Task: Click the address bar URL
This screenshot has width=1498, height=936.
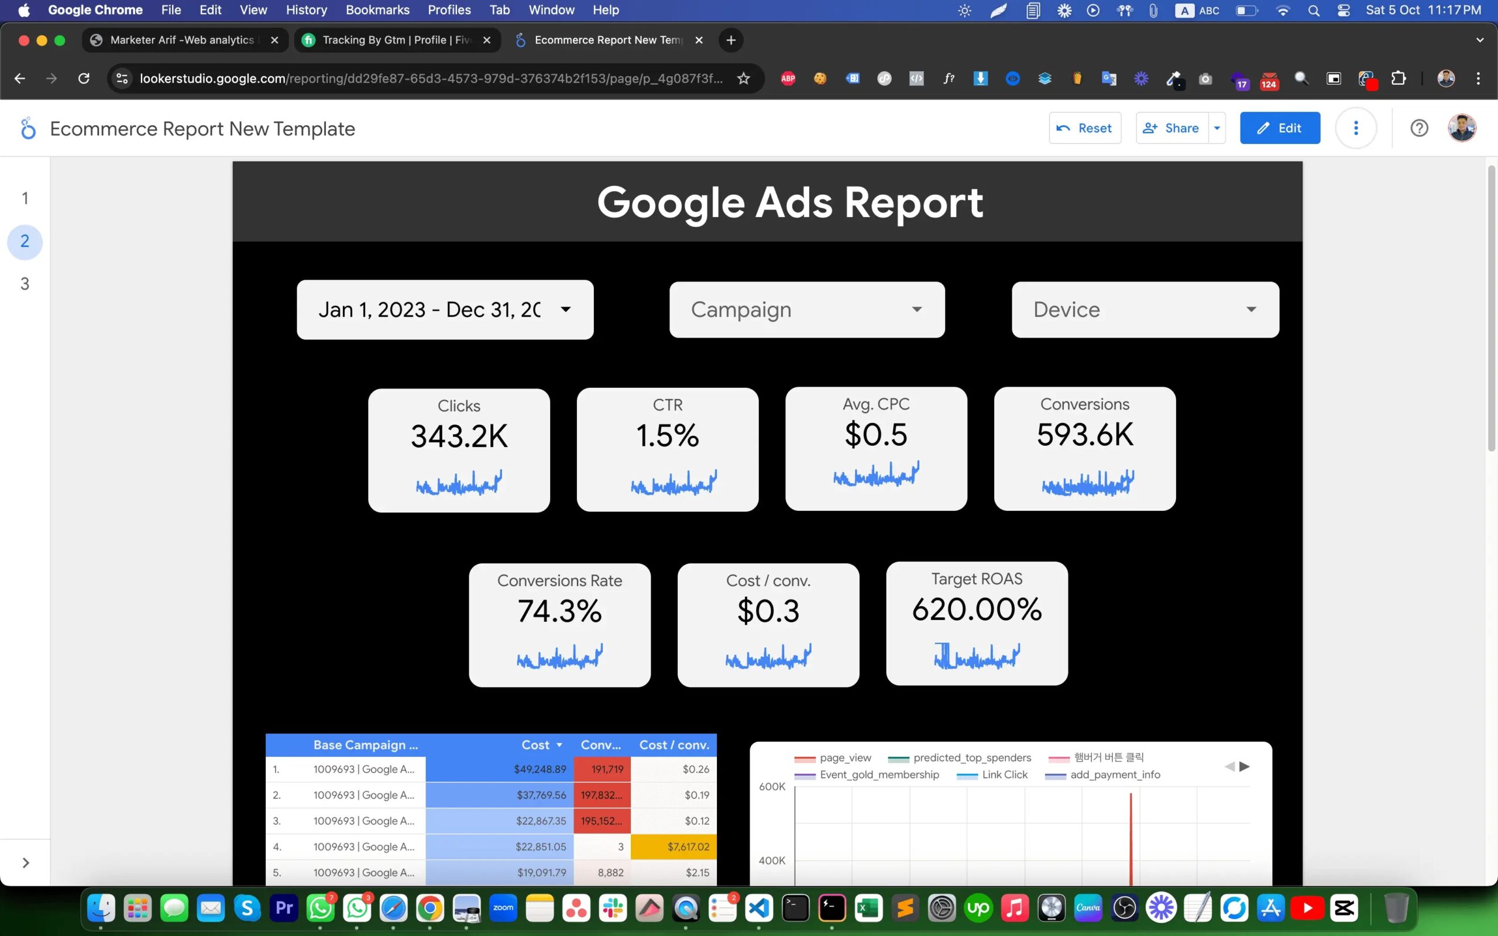Action: point(431,78)
